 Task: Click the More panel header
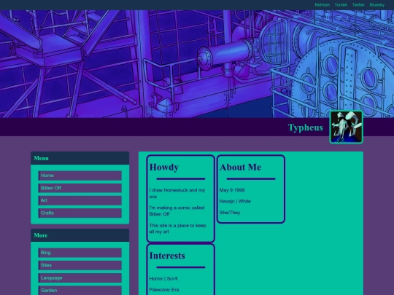(80, 235)
